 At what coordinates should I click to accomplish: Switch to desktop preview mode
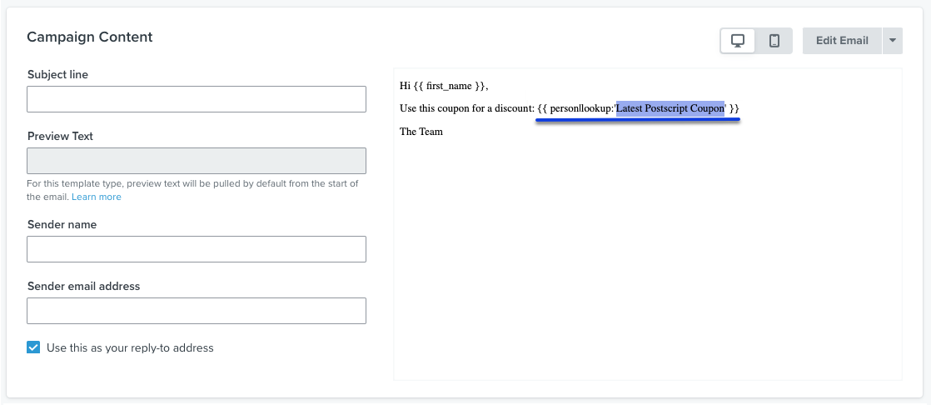point(738,41)
